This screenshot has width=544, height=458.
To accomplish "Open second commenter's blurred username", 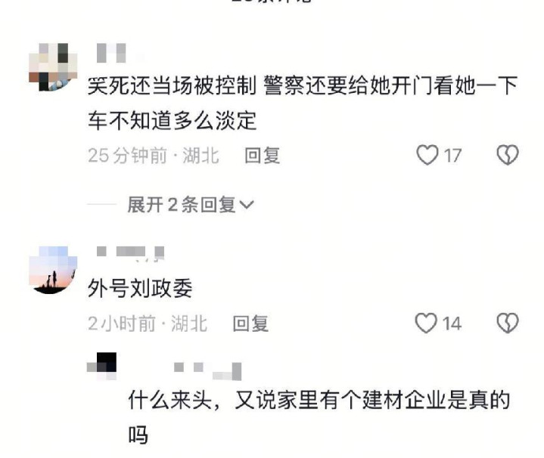I will click(x=130, y=252).
